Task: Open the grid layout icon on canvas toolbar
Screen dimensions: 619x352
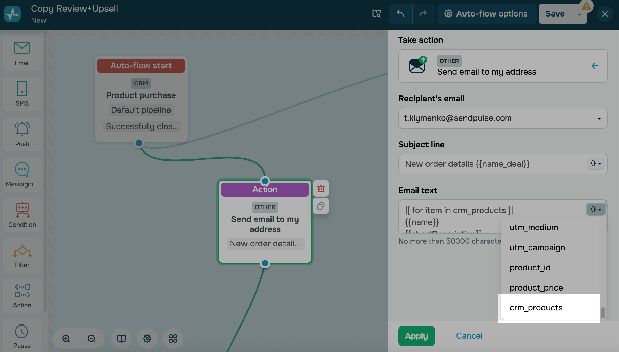Action: (173, 338)
